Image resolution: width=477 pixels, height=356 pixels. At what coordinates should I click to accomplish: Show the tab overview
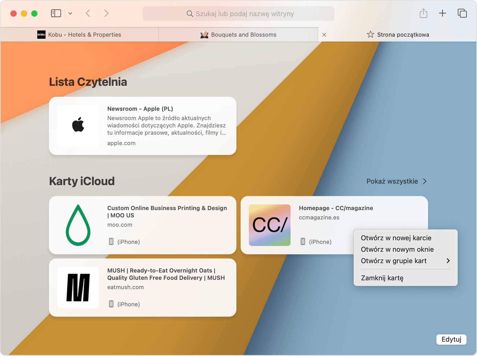pyautogui.click(x=462, y=13)
